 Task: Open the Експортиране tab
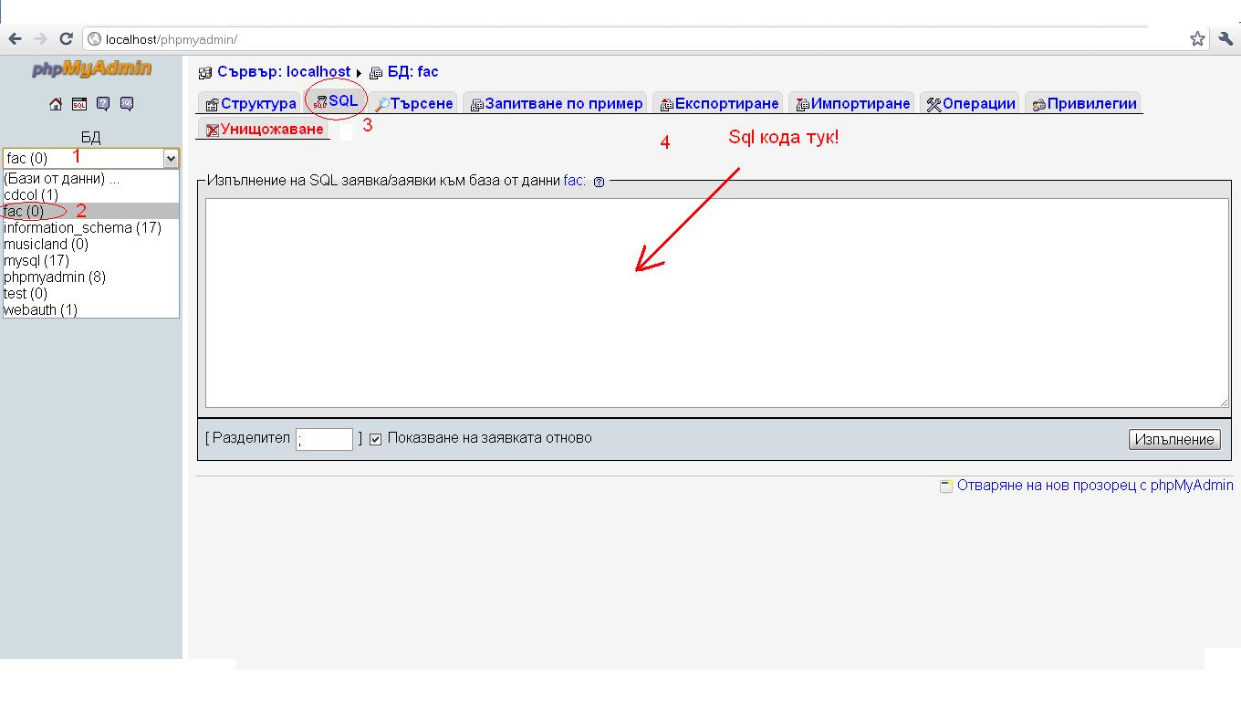[719, 103]
